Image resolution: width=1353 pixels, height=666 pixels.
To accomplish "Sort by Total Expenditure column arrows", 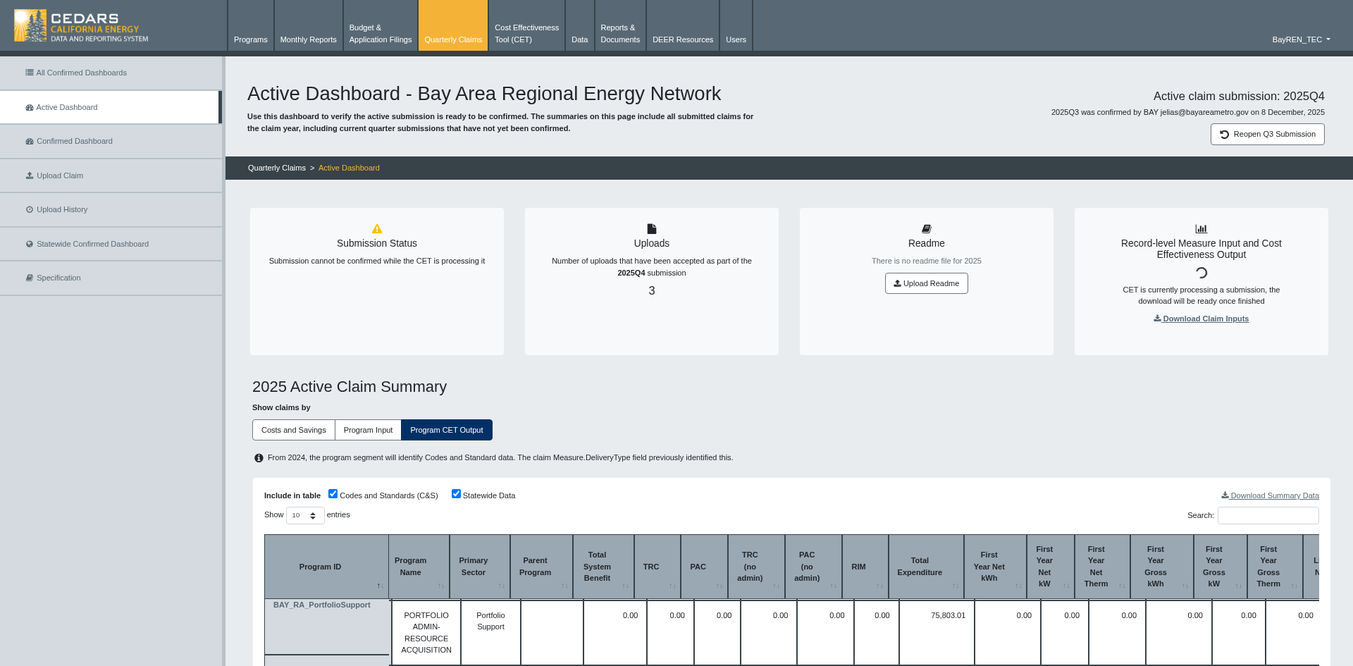I will point(956,586).
